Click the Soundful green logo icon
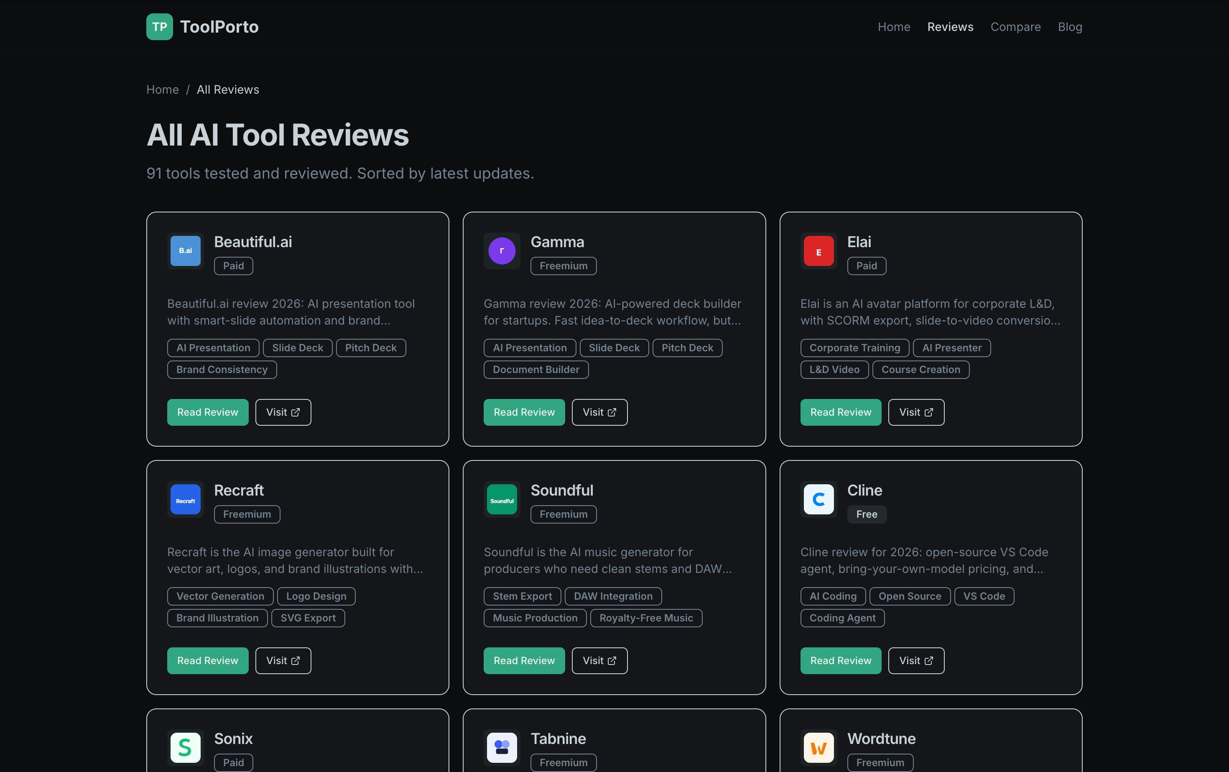The image size is (1229, 772). (502, 499)
